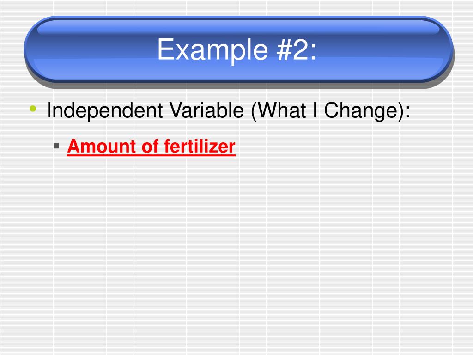The image size is (473, 355).
Task: Click the green round bullet point
Action: coord(33,109)
